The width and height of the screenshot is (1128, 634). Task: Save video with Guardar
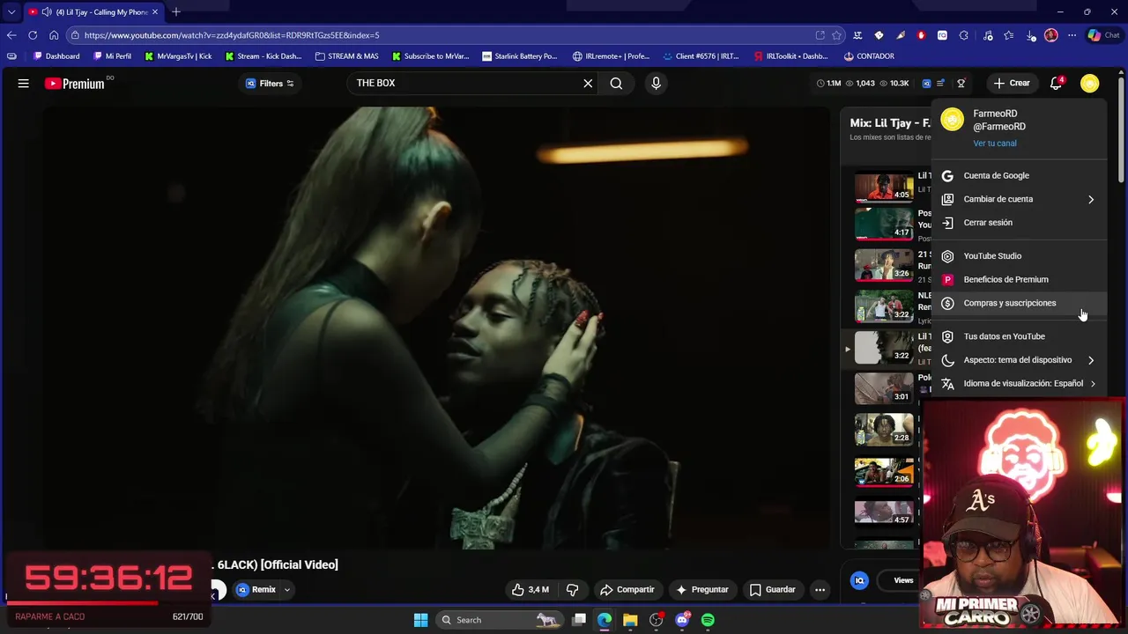772,590
